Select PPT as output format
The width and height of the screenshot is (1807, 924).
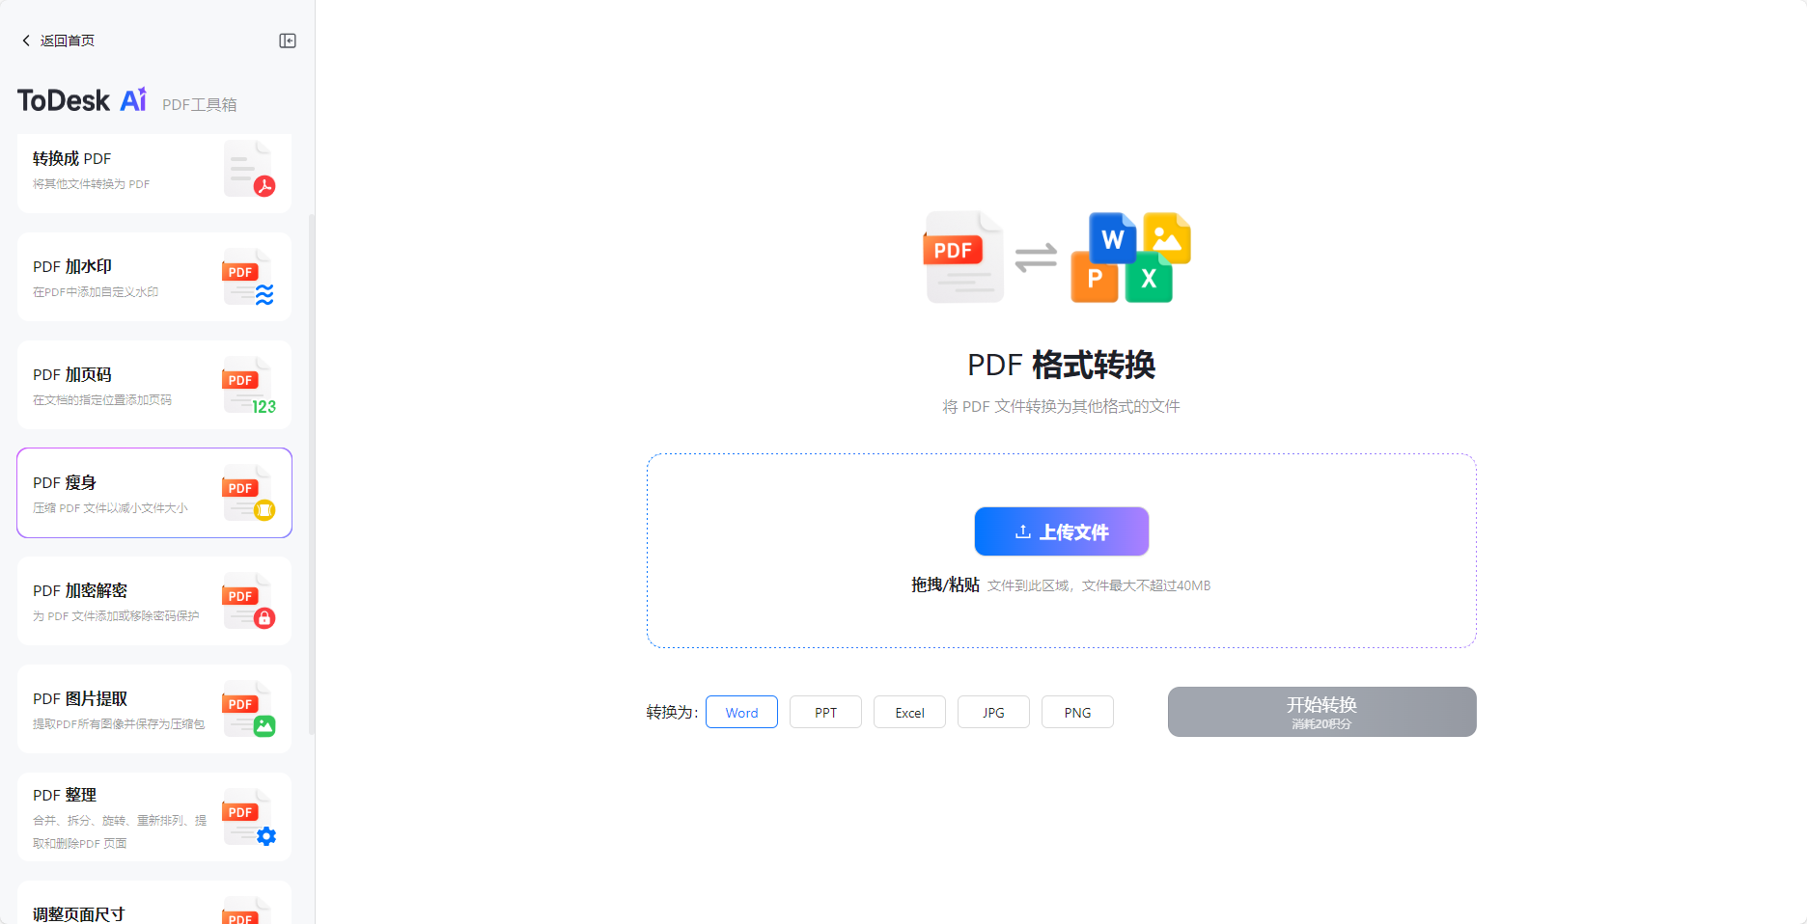(825, 712)
